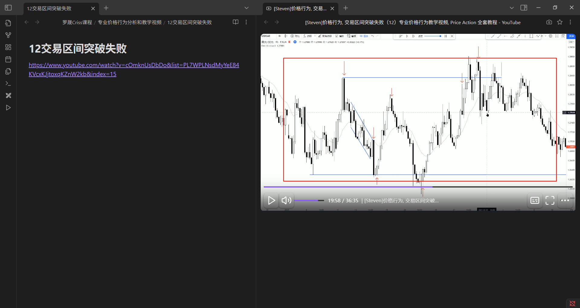This screenshot has height=308, width=580.
Task: Navigate back in the note pane
Action: pyautogui.click(x=27, y=22)
